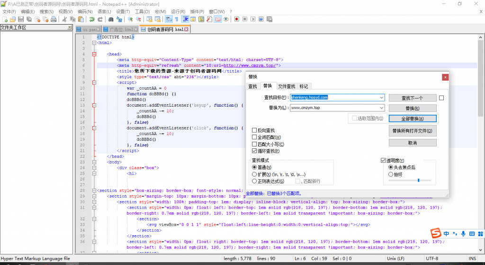Click the 全部替换(A) replace all button
The width and height of the screenshot is (485, 265).
pos(412,119)
